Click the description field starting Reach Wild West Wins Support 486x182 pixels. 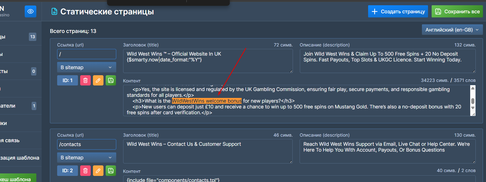[388, 151]
